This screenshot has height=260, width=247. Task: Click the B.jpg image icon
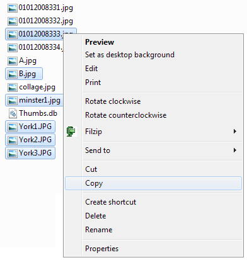tap(13, 74)
